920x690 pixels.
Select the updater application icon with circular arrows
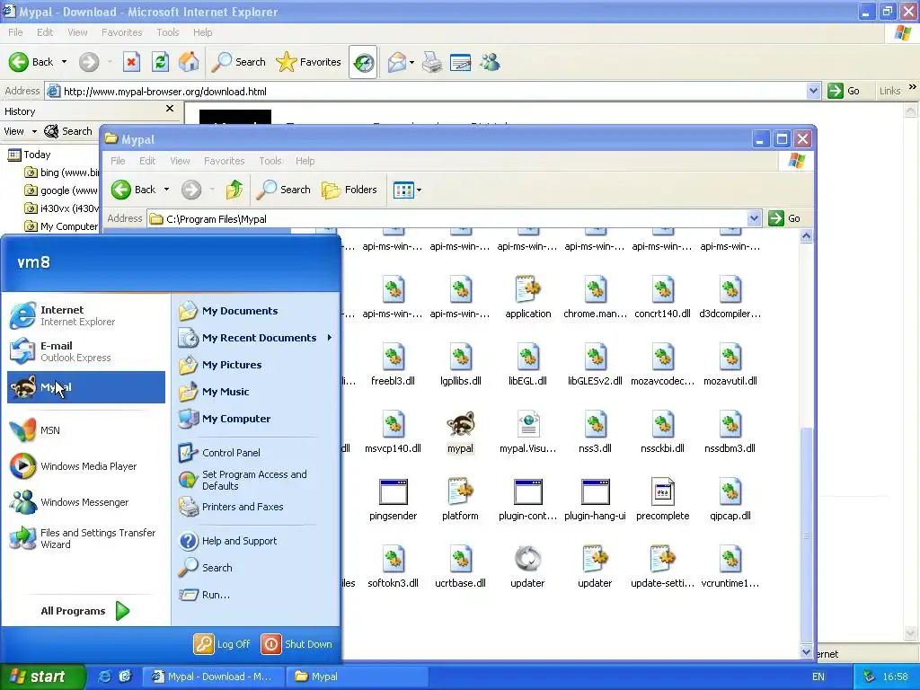click(x=527, y=568)
